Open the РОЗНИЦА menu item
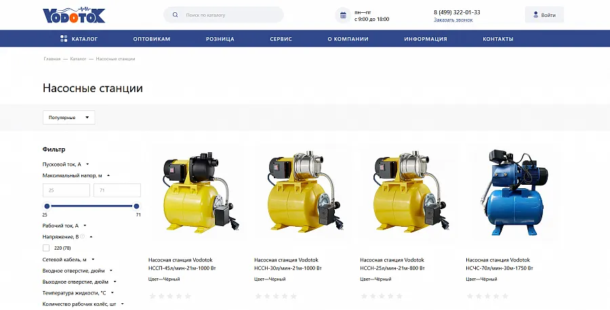 (x=220, y=39)
